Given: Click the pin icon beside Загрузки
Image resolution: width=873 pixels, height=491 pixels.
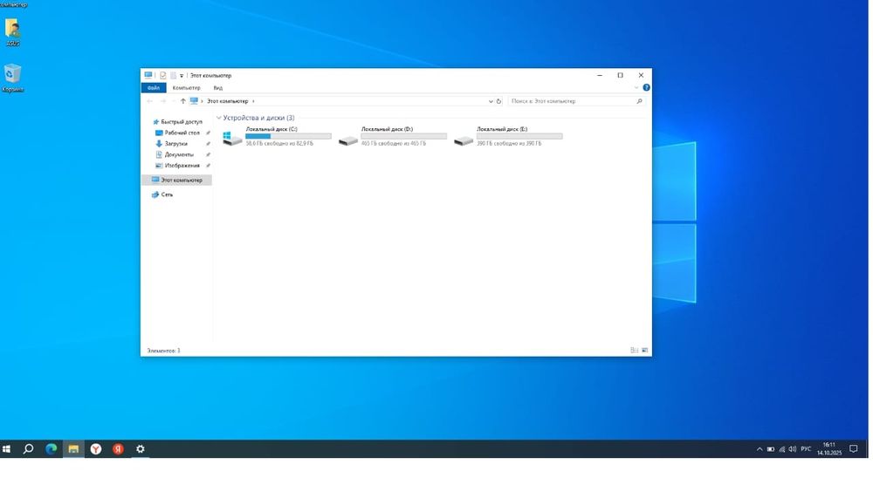Looking at the screenshot, I should tap(209, 144).
